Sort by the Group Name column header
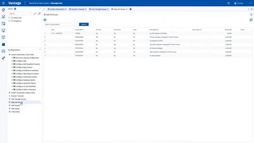254x143 pixels. (x=79, y=30)
